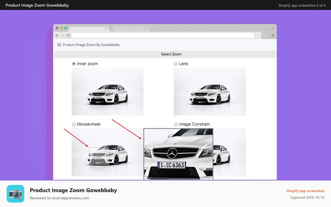
Task: Click the screenshot 4 of 4 counter
Action: (x=302, y=5)
